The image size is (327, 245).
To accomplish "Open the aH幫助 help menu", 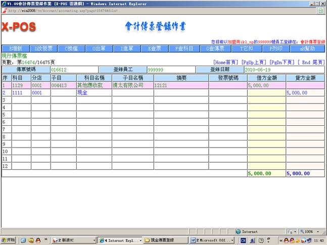I will (x=307, y=48).
